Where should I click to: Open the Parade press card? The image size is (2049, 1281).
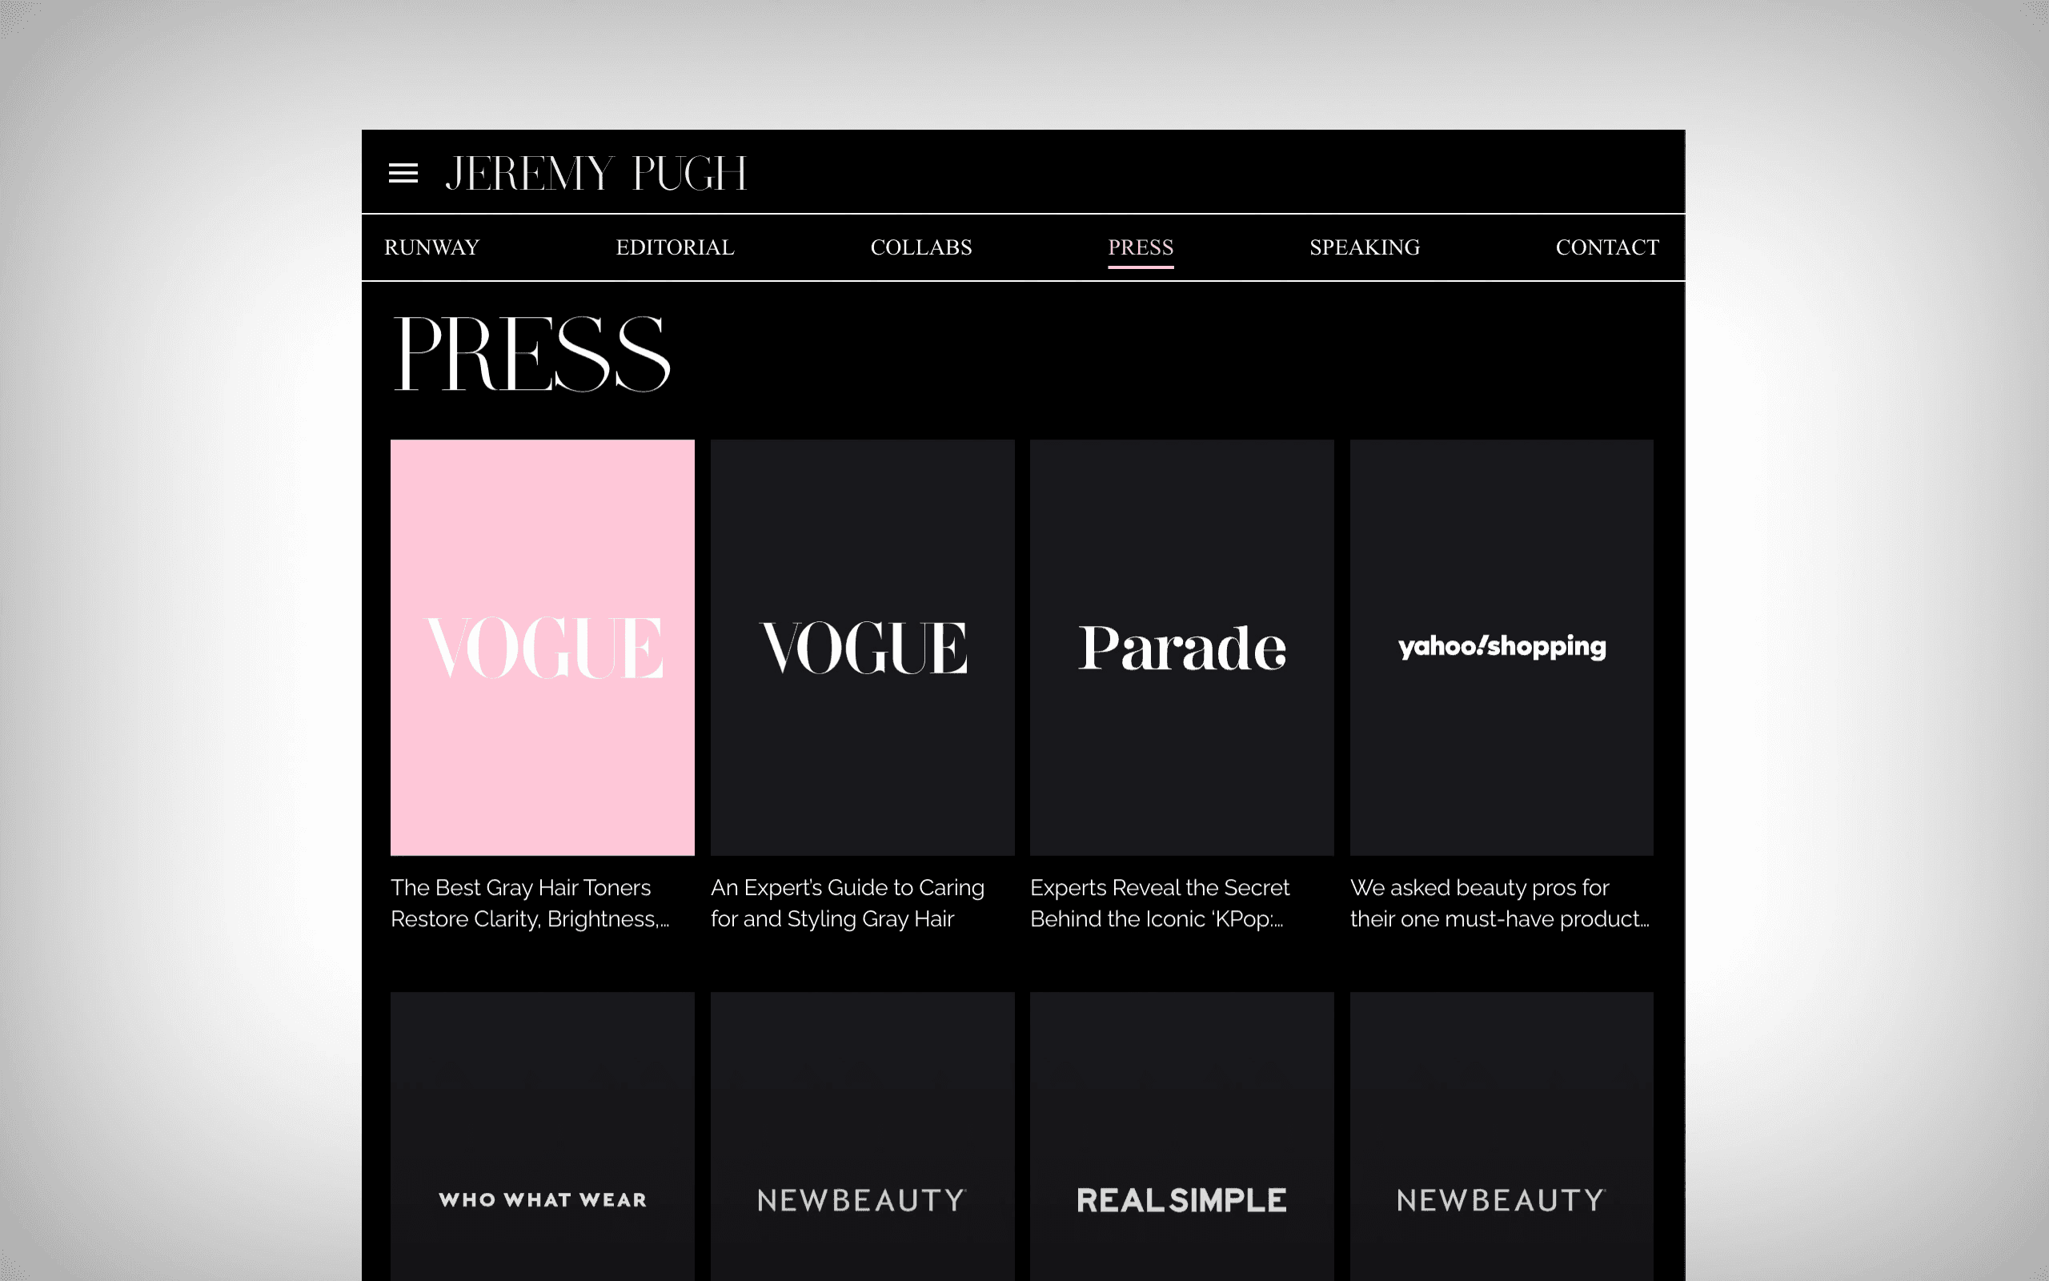(x=1181, y=647)
